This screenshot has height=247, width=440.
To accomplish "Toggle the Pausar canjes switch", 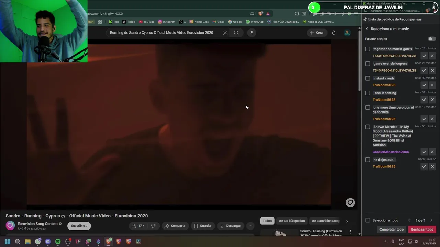I will (432, 39).
